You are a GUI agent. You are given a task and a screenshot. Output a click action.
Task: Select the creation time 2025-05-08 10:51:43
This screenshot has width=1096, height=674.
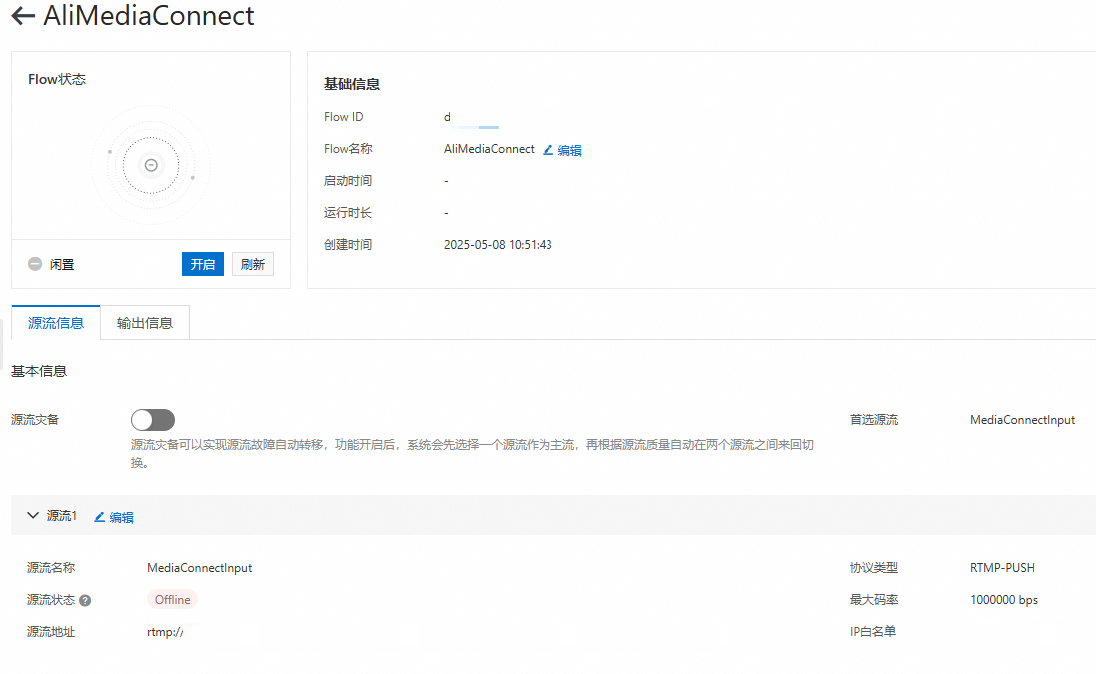[x=498, y=245]
